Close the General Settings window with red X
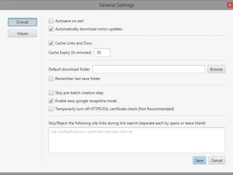This screenshot has height=175, width=233. coord(230,5)
